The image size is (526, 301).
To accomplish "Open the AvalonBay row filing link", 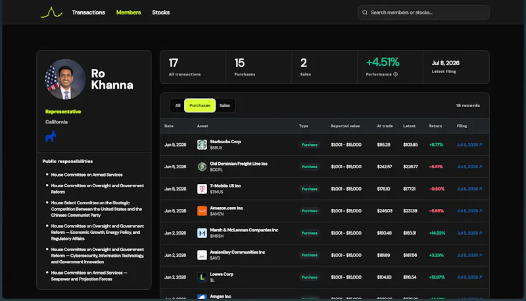I will pos(469,255).
